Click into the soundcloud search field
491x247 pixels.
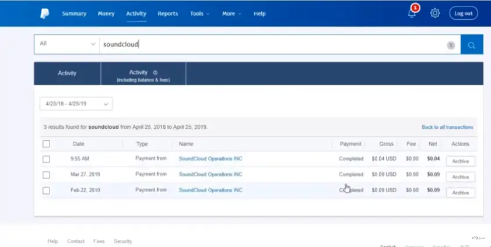pos(272,44)
